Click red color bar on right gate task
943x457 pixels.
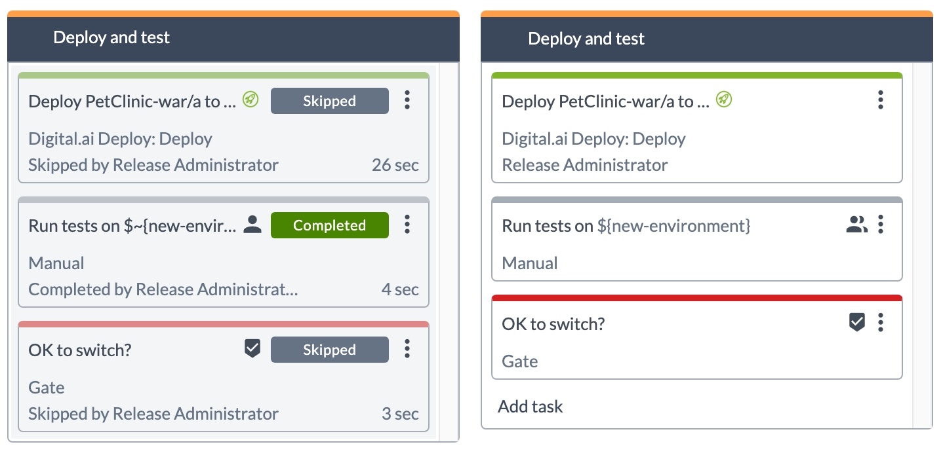pyautogui.click(x=696, y=298)
